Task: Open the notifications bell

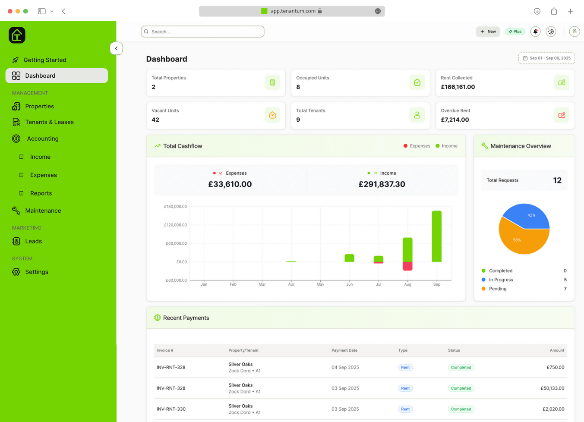Action: coord(535,31)
